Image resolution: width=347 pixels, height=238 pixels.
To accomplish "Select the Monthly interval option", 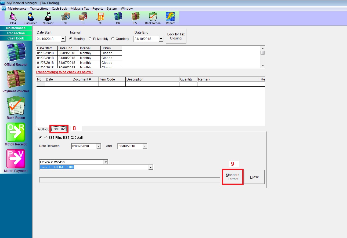I will (x=71, y=39).
